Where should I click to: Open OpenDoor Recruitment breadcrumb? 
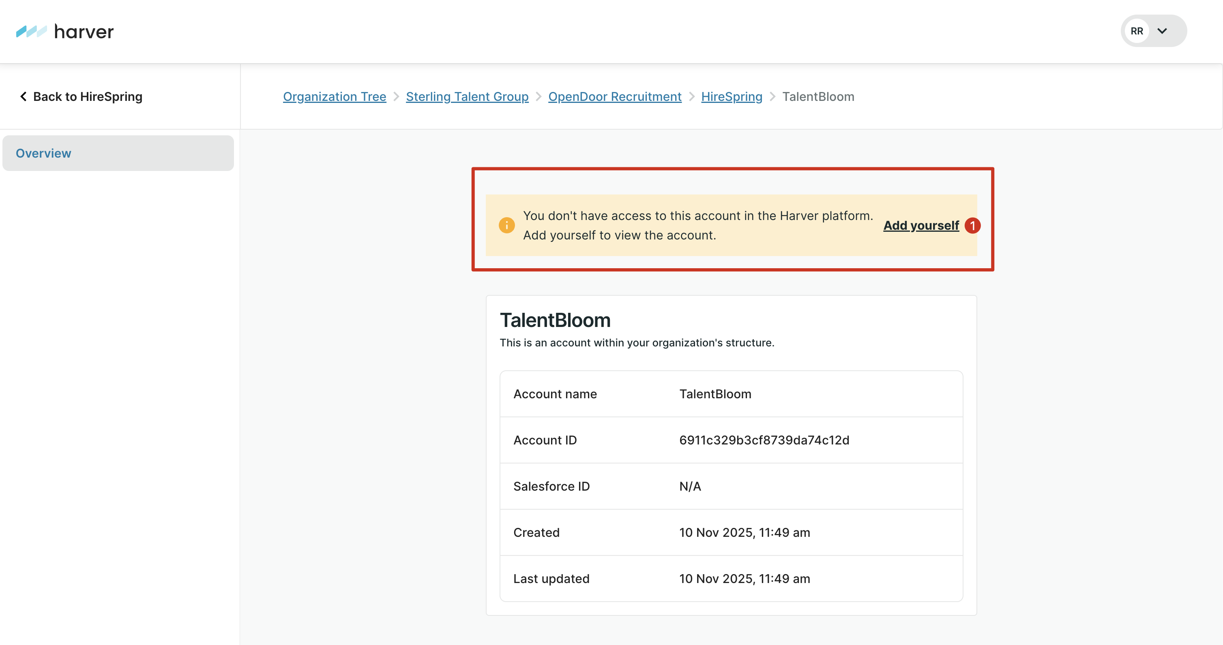click(x=614, y=97)
